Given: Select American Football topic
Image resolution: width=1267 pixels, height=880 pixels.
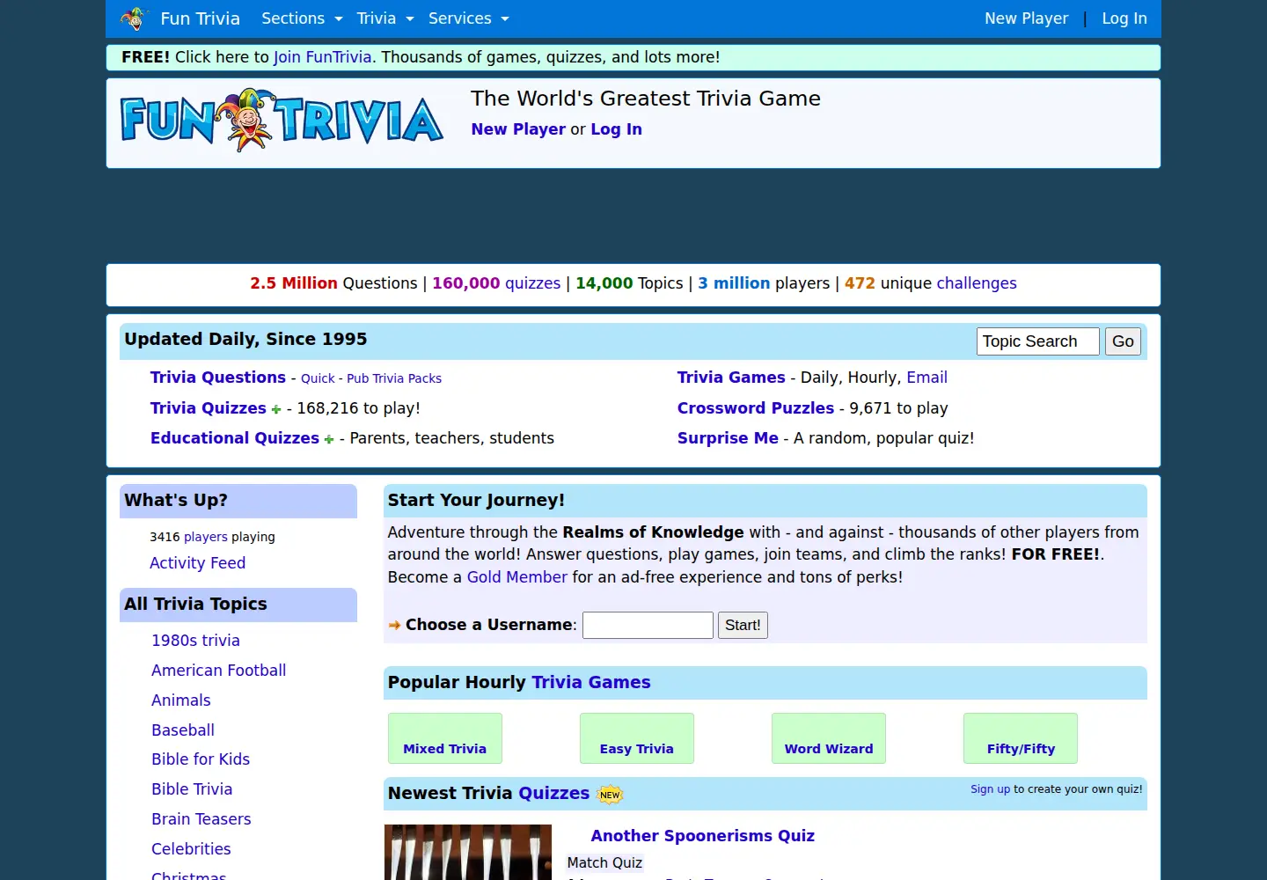Looking at the screenshot, I should (x=218, y=671).
